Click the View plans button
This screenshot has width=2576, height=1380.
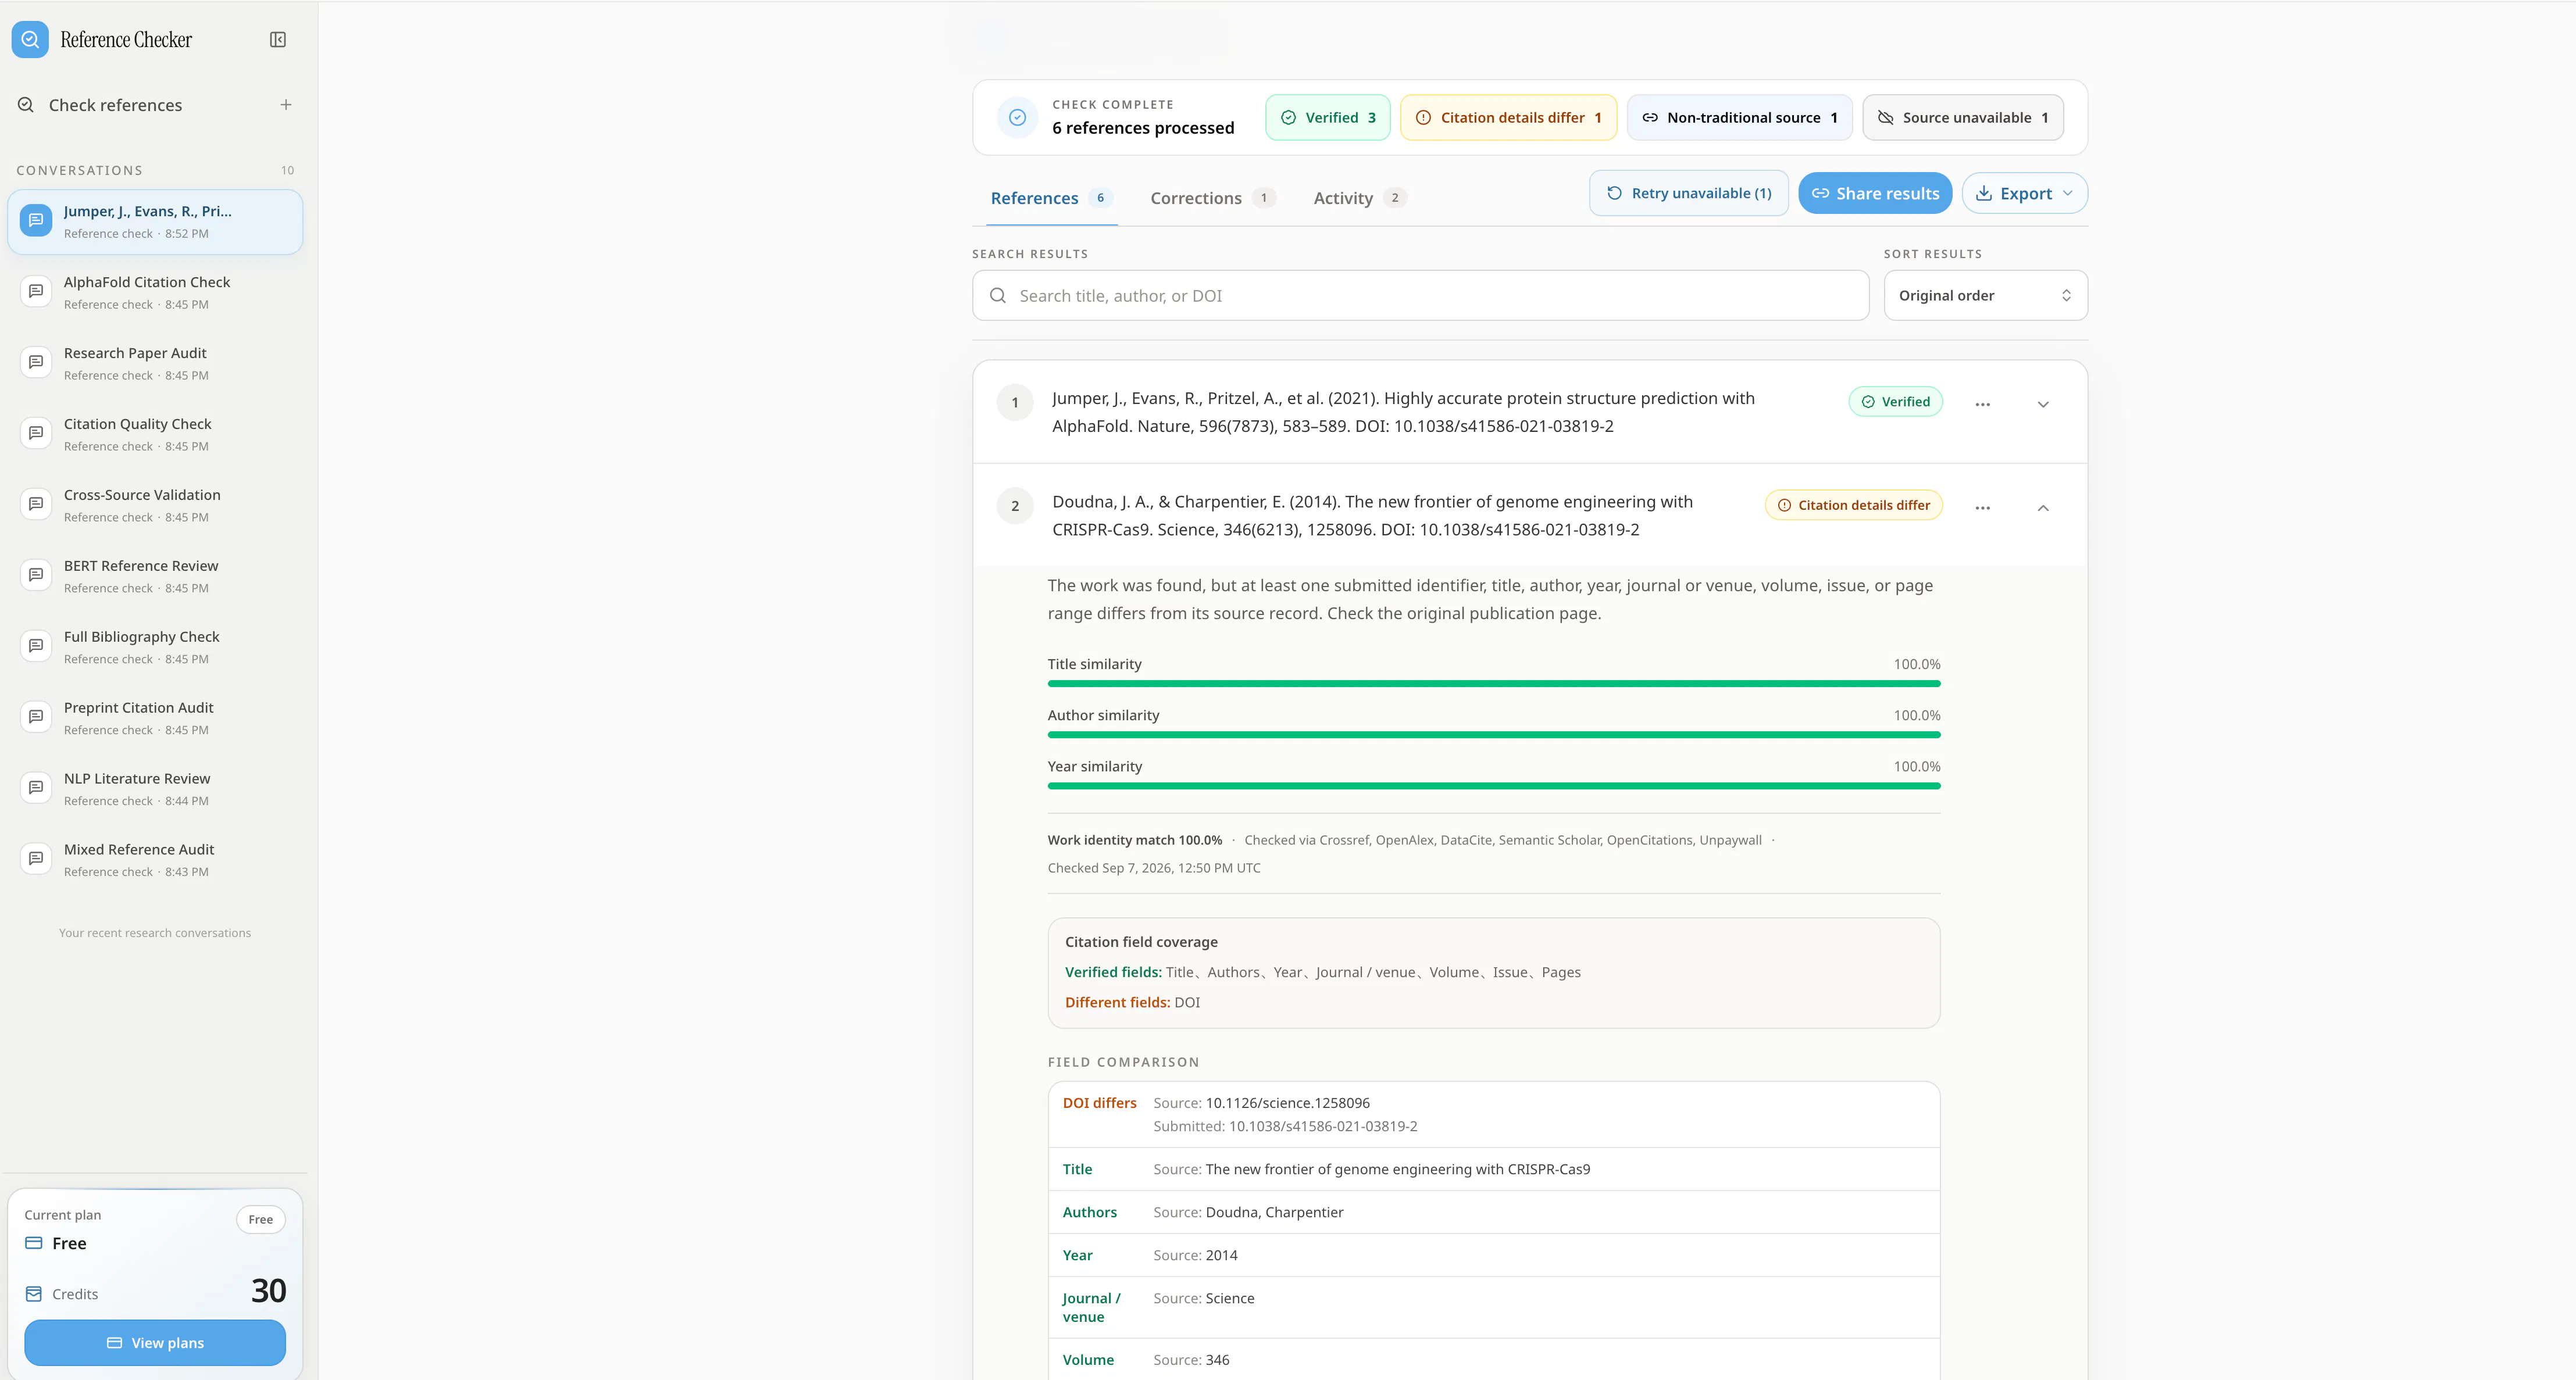click(x=155, y=1343)
